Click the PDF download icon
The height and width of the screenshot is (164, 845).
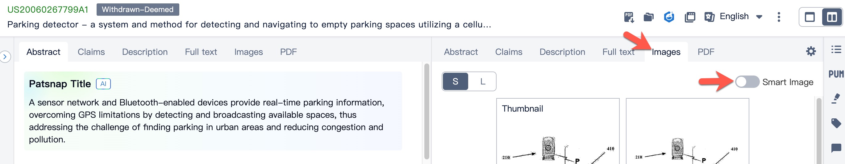[x=628, y=17]
